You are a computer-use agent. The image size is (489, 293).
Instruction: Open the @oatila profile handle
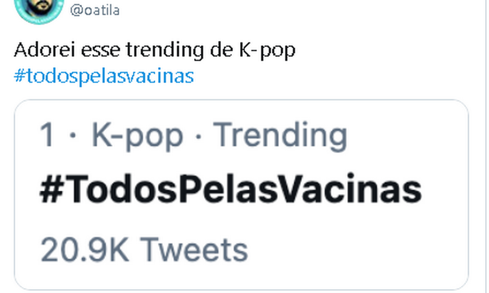(95, 10)
